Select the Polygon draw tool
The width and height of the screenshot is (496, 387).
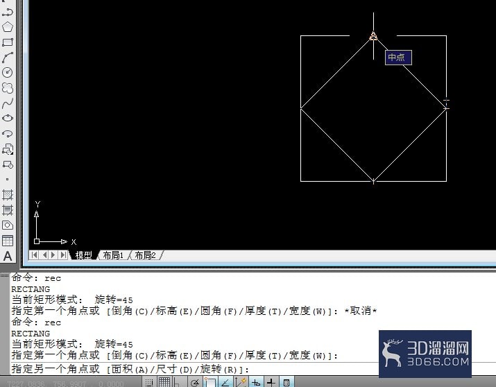[8, 27]
